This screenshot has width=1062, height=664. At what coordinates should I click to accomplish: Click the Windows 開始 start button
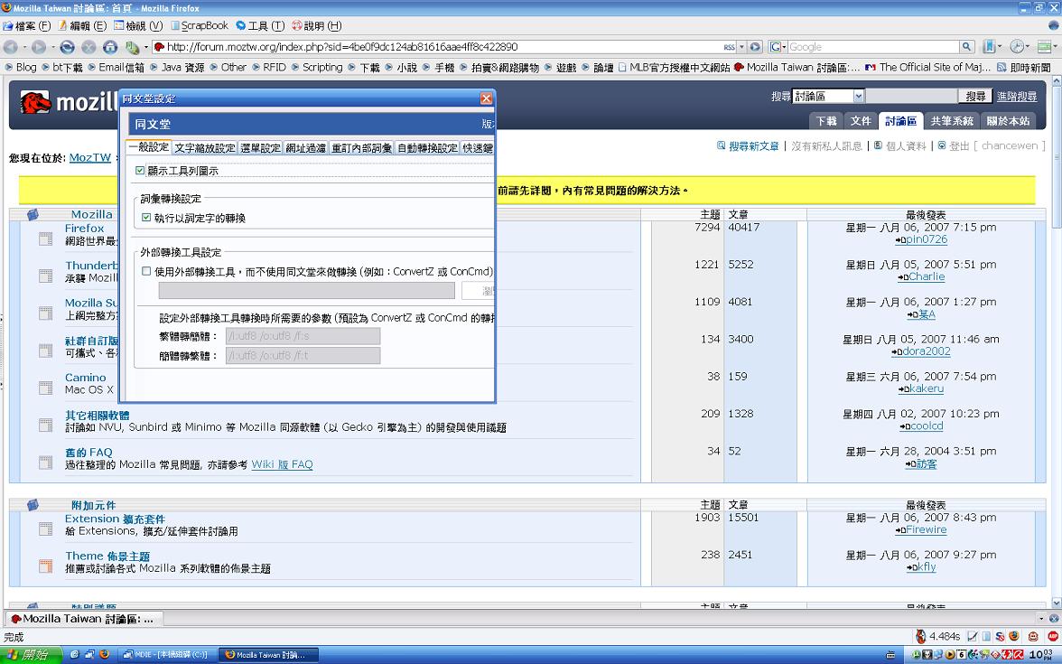click(x=30, y=655)
